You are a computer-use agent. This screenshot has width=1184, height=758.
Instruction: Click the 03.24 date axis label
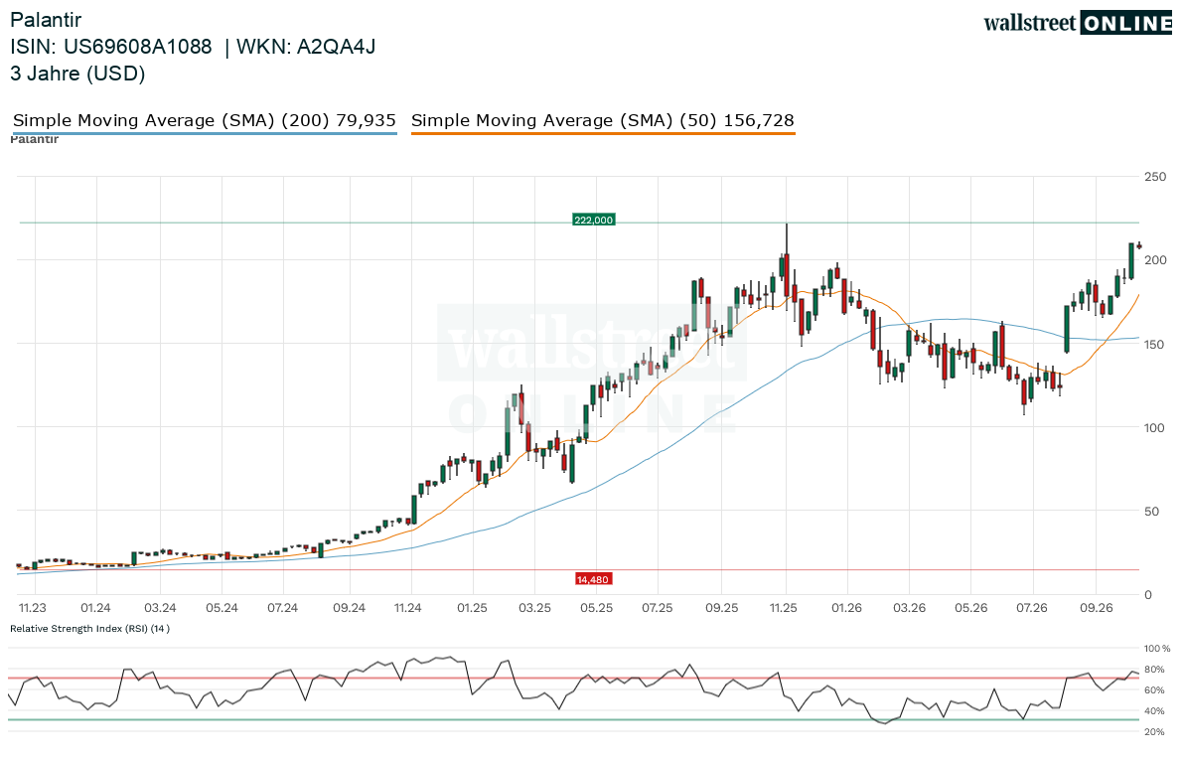(160, 608)
